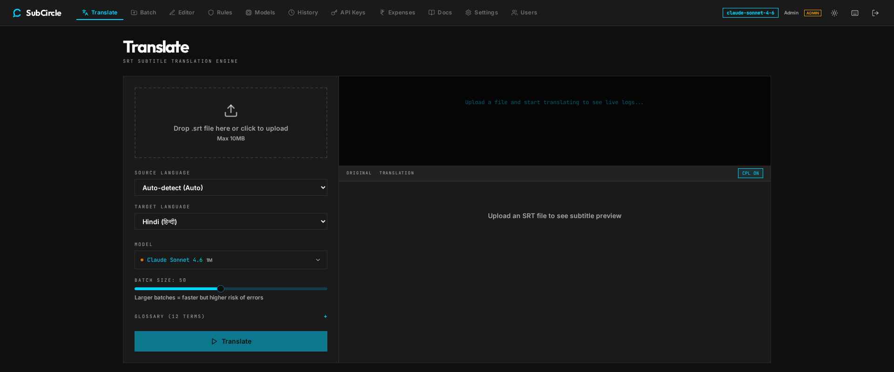Toggle light/dark theme sun icon
894x372 pixels.
pos(834,13)
